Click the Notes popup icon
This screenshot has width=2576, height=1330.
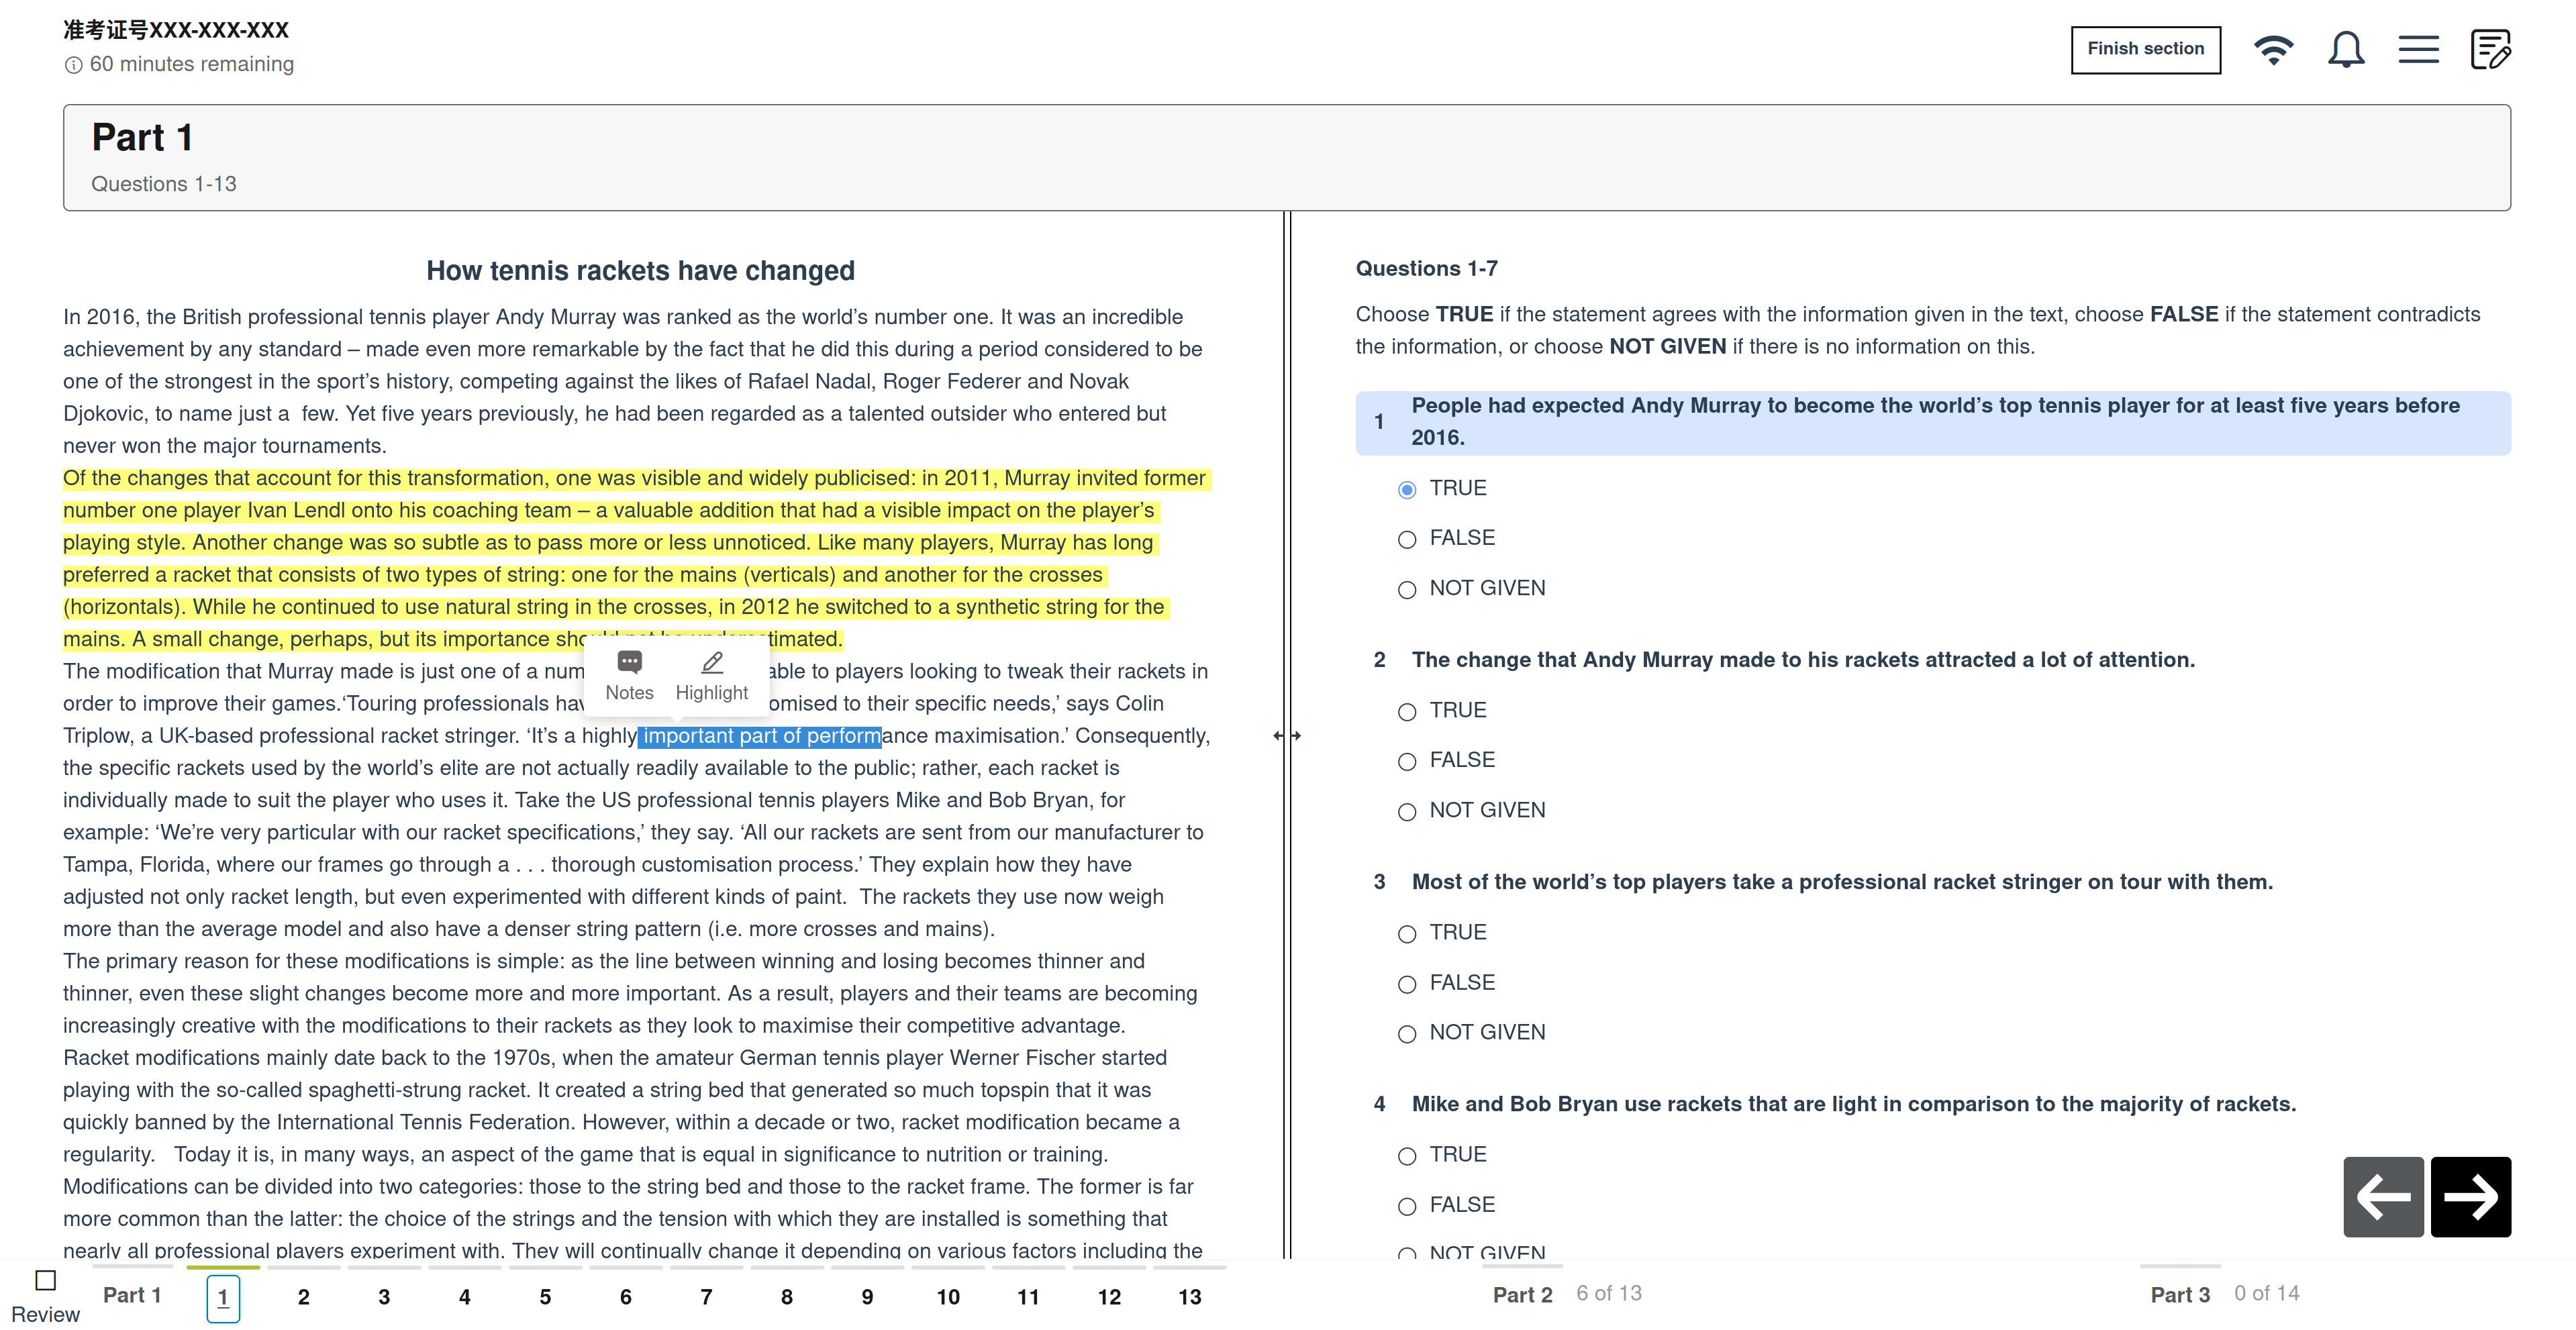[x=629, y=663]
